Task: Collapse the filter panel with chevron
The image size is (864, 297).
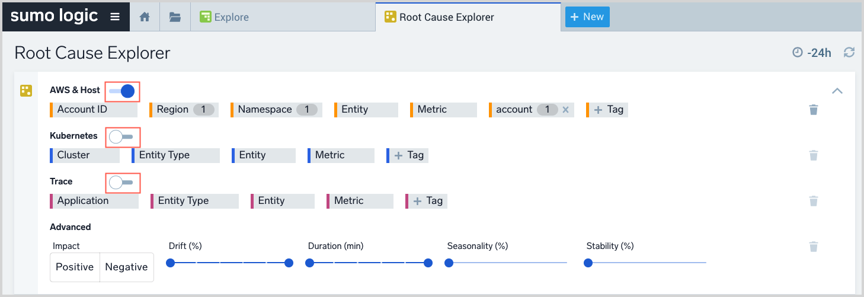Action: (x=837, y=91)
